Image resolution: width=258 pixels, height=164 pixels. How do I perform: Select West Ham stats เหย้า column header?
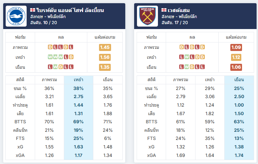click(x=210, y=80)
